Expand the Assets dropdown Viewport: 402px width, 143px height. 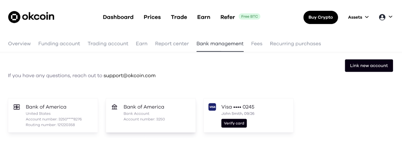point(358,17)
